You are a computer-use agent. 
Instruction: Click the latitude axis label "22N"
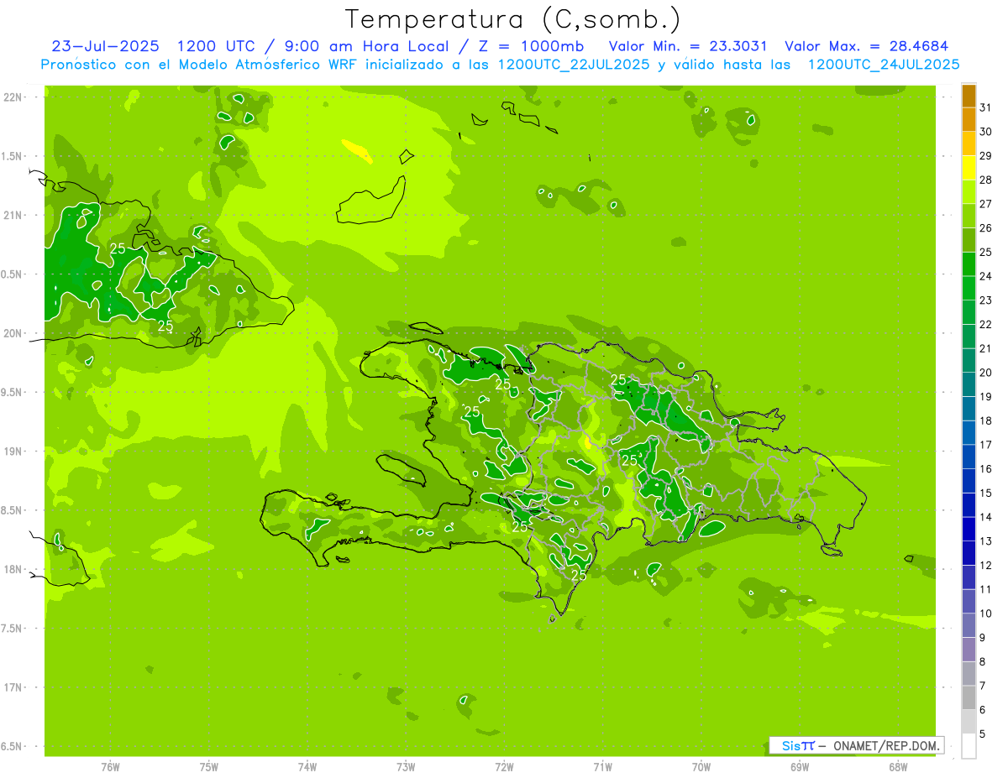(x=13, y=97)
